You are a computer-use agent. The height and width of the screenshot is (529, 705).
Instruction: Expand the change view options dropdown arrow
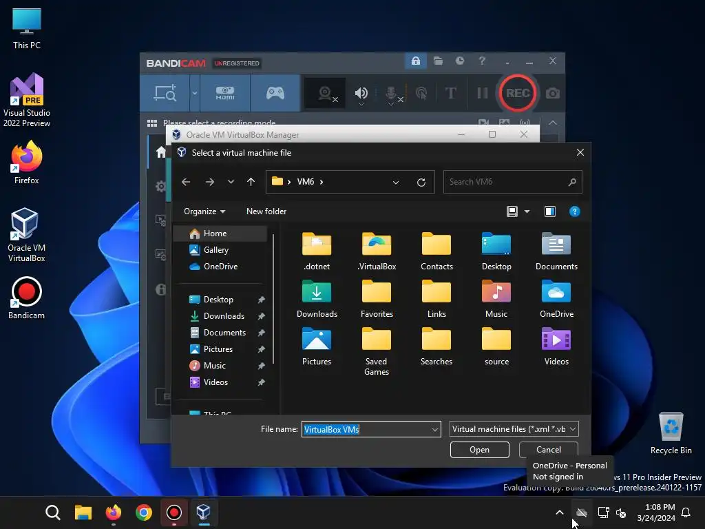click(x=527, y=211)
